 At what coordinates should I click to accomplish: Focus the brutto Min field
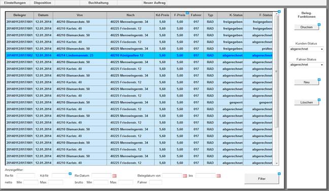(x=101, y=182)
